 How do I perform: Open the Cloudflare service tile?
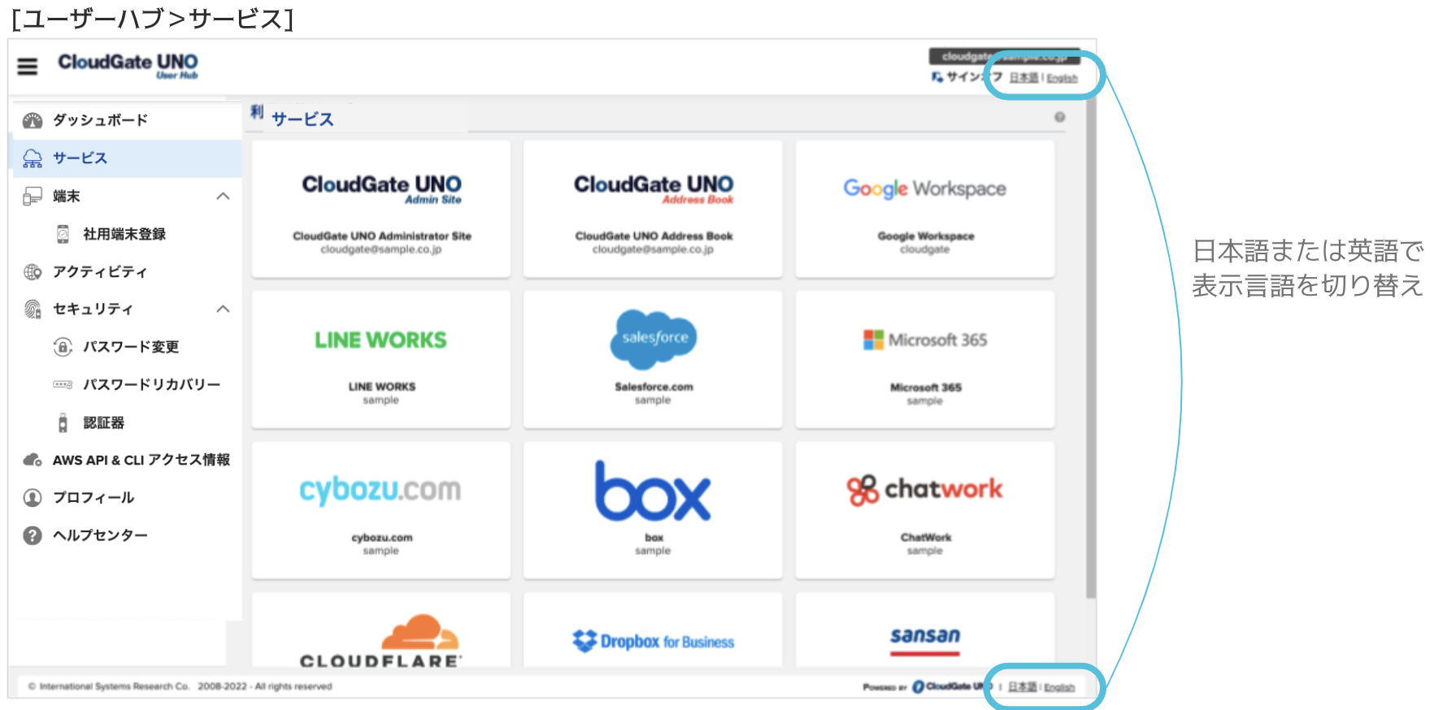pos(381,630)
